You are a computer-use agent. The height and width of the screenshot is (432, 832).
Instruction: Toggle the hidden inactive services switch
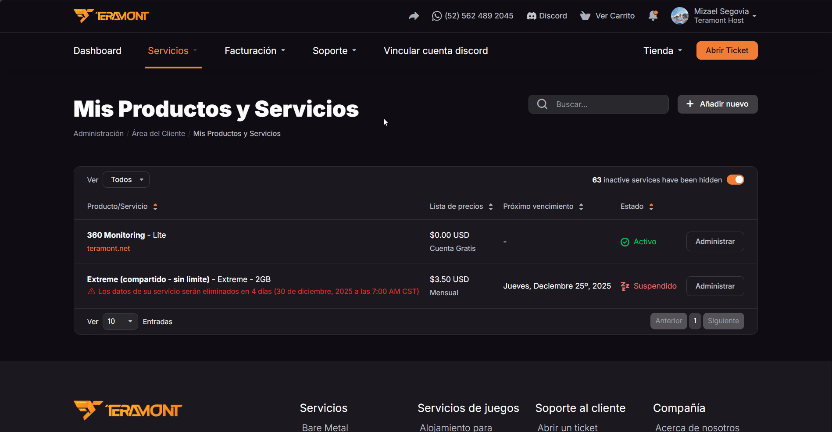click(736, 180)
